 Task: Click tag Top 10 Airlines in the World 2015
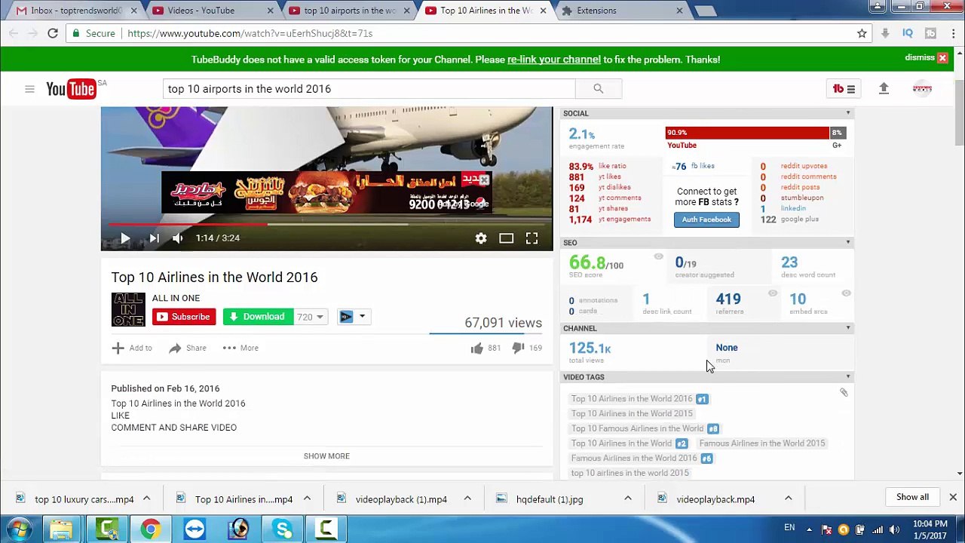(632, 413)
